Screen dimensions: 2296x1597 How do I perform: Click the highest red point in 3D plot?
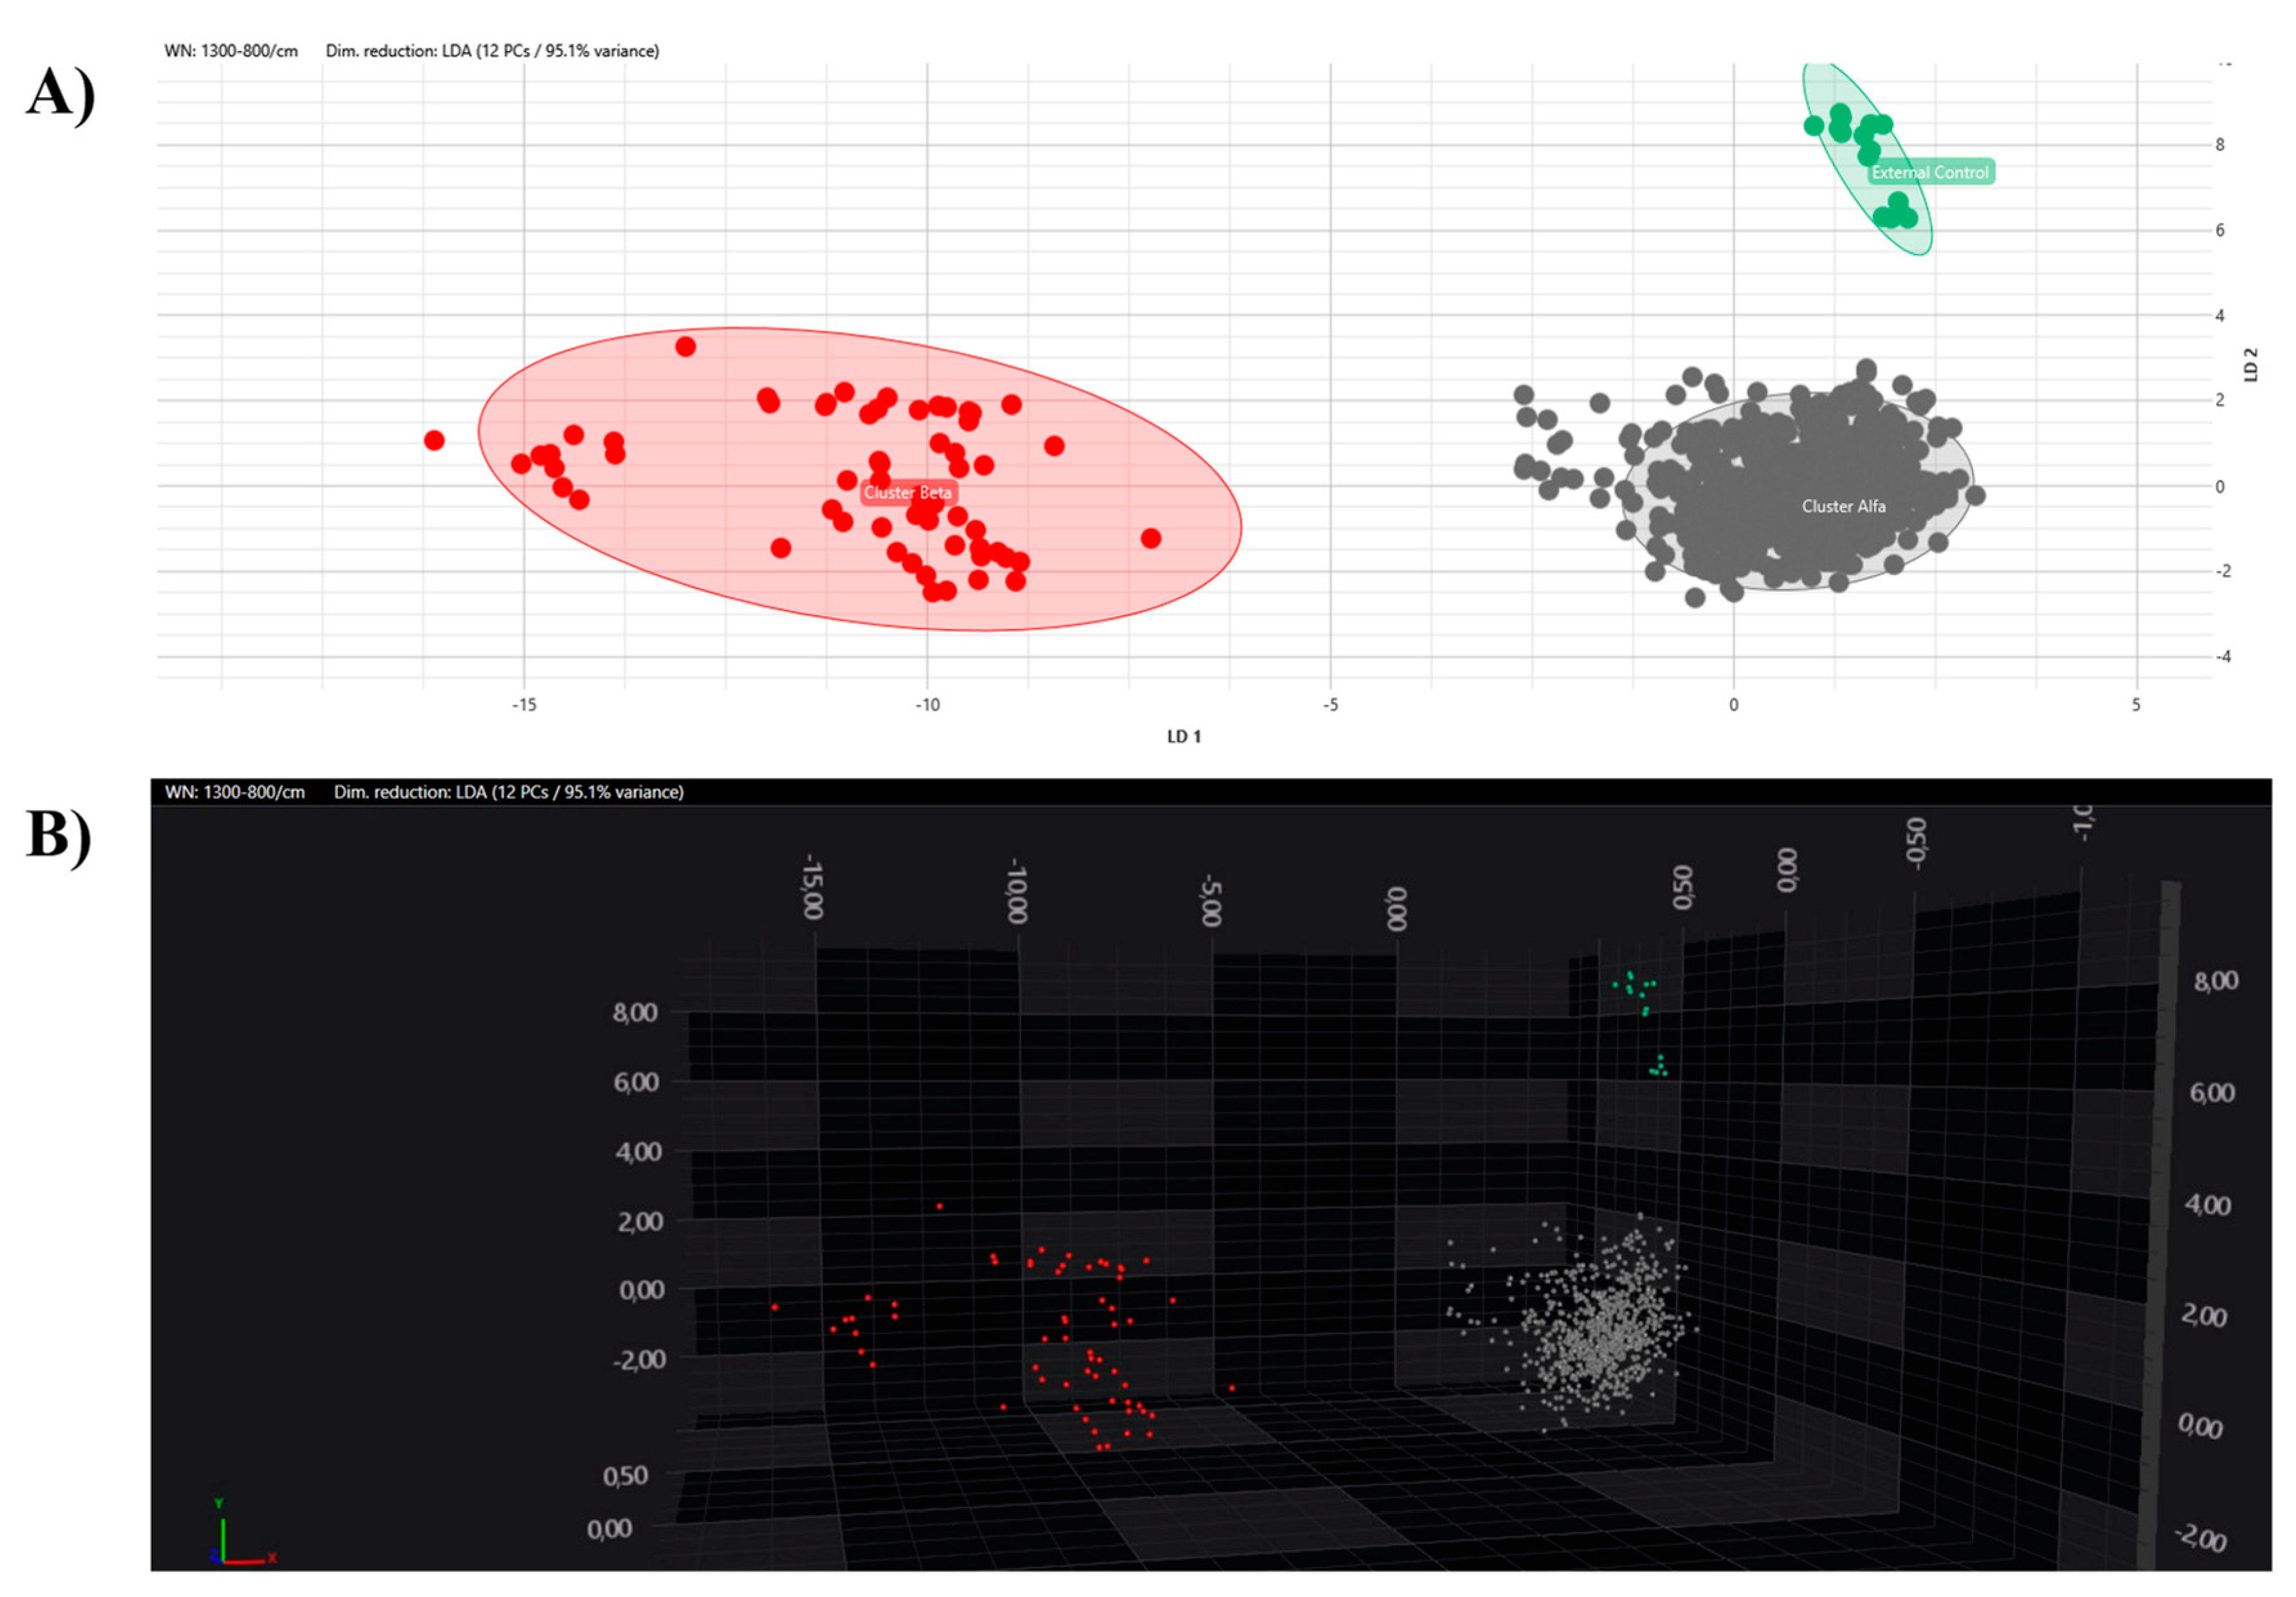(x=939, y=1206)
